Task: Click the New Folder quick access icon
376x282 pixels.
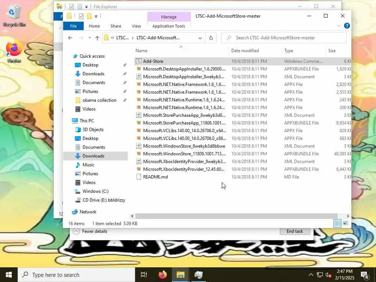Action: pos(89,16)
